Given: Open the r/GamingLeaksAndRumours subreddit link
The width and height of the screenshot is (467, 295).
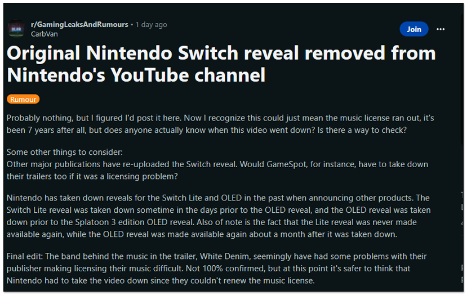Looking at the screenshot, I should [x=79, y=25].
